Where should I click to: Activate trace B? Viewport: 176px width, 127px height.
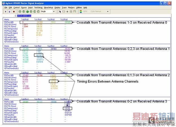tap(23, 12)
